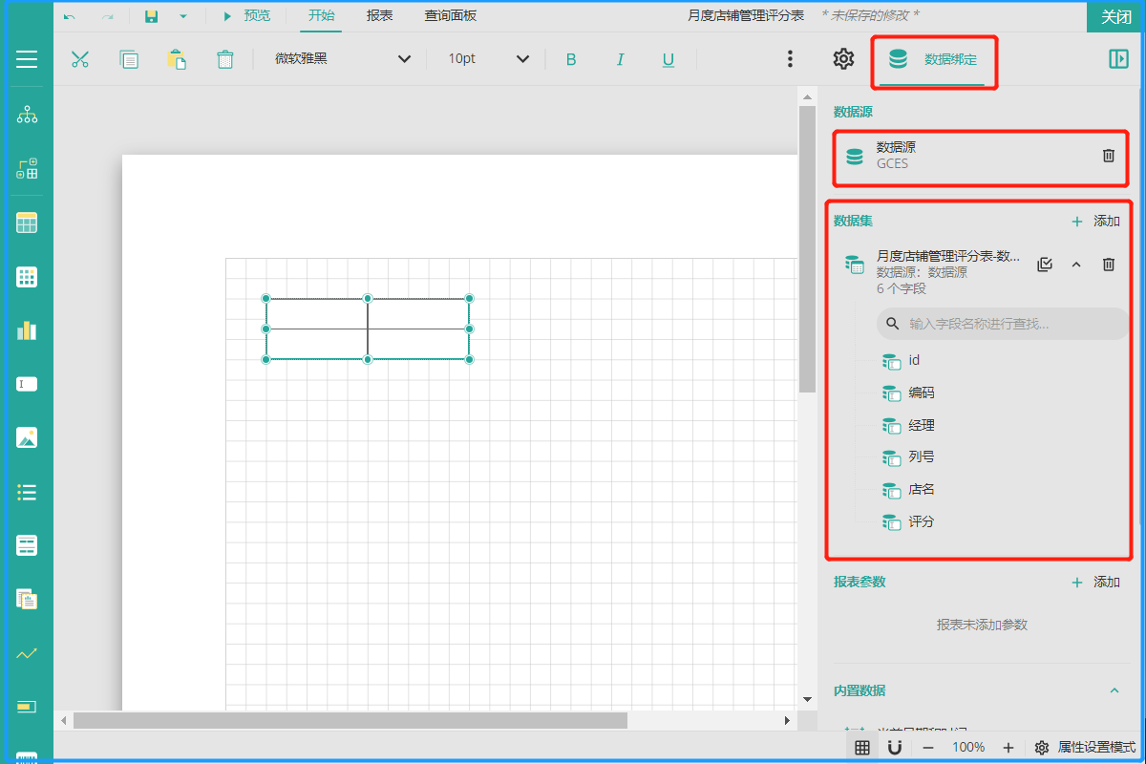Click the 预览 preview button
This screenshot has width=1146, height=764.
pos(246,16)
